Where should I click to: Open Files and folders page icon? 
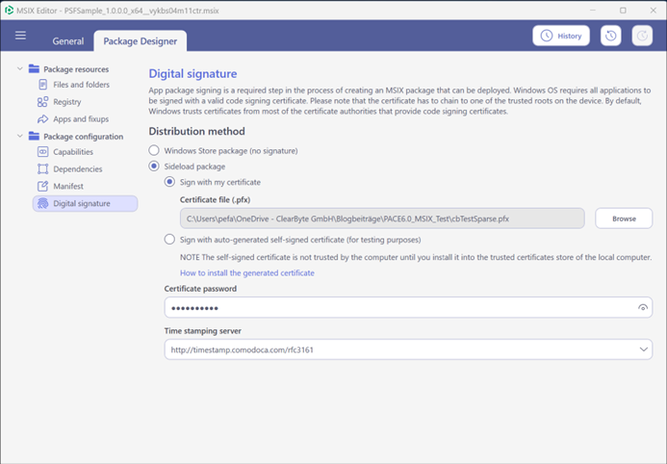point(43,85)
